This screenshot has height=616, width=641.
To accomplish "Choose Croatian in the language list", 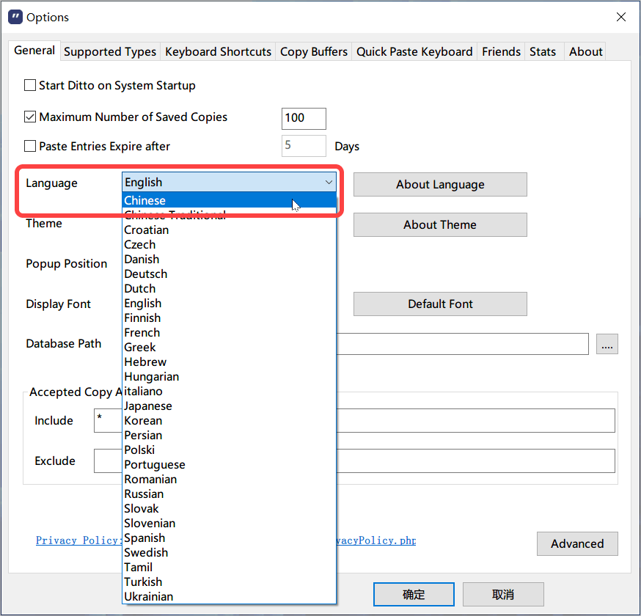I will (x=229, y=230).
